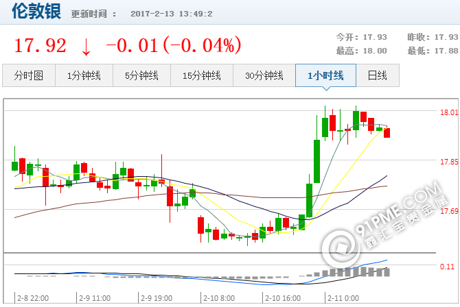This screenshot has width=460, height=307.
Task: Switch to the 分时图 tab
Action: 29,75
